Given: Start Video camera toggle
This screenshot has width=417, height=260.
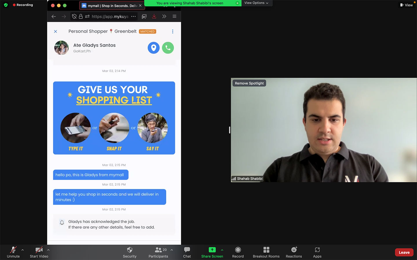Looking at the screenshot, I should click(x=39, y=252).
